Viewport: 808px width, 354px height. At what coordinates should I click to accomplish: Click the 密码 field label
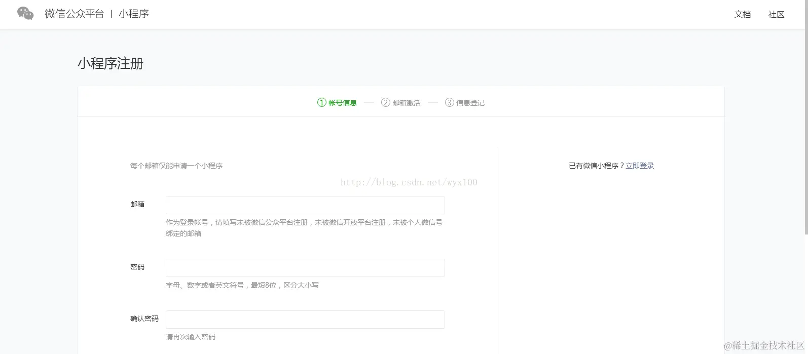pyautogui.click(x=137, y=267)
